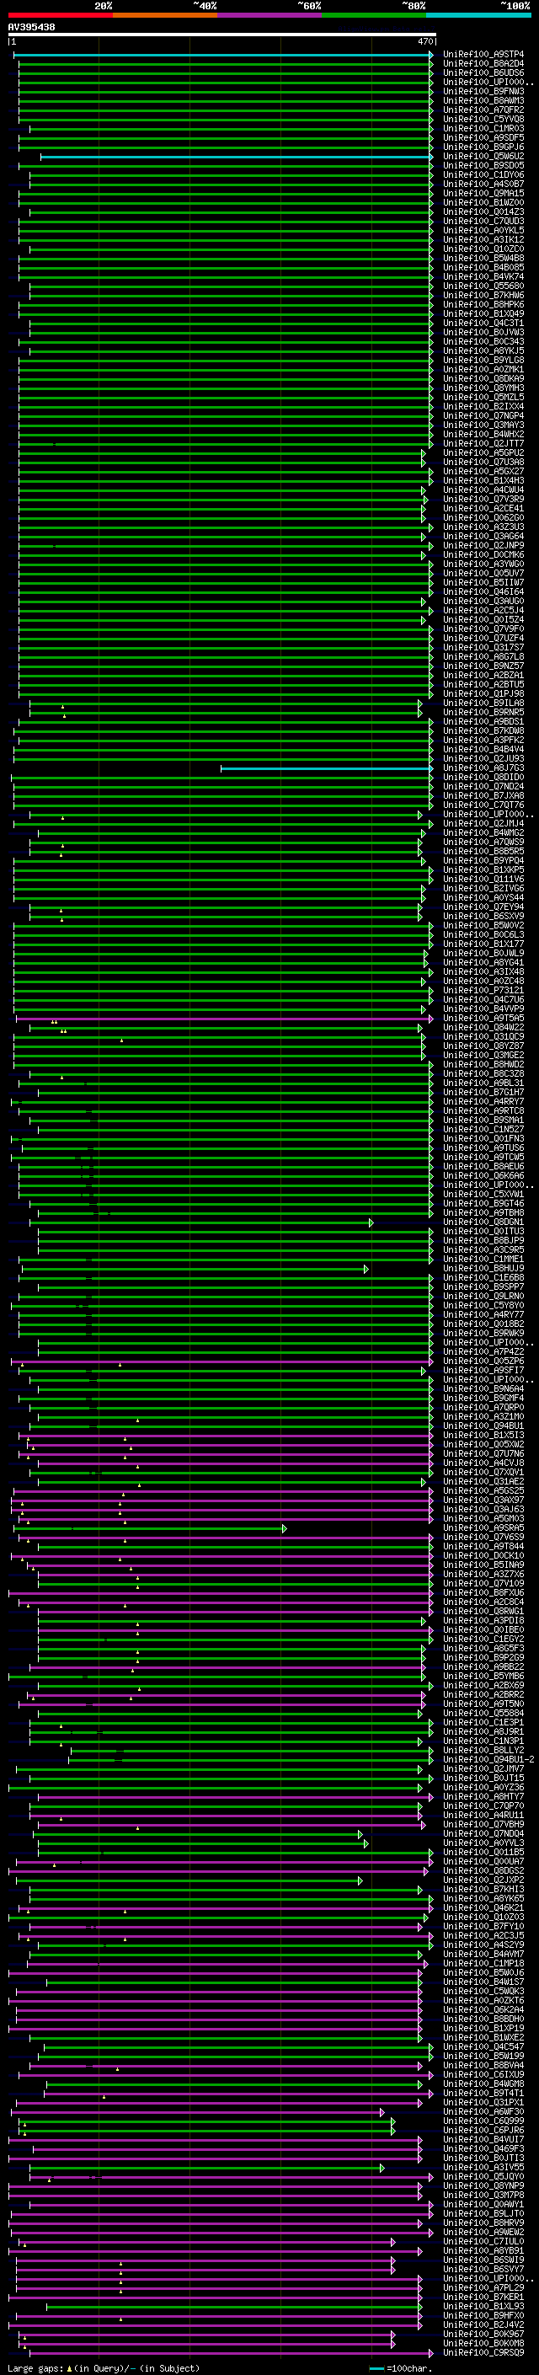This screenshot has width=539, height=2375.
Task: Click the UniRef100_P73121 label
Action: click(x=483, y=990)
